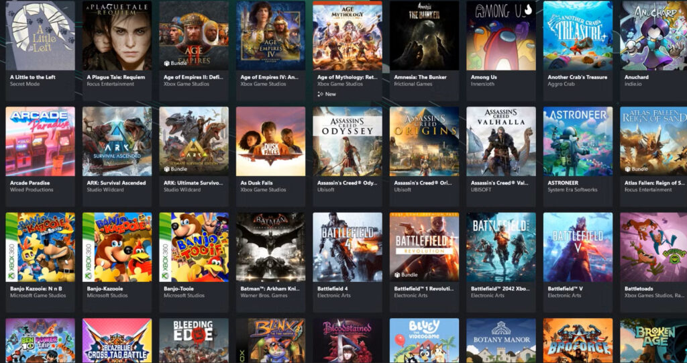Open the Banjo-Tooie Xbox 360 cover
This screenshot has height=363, width=687.
click(194, 247)
